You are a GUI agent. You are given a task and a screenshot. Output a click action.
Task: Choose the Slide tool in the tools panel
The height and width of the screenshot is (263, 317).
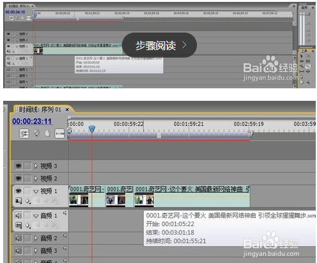click(308, 71)
